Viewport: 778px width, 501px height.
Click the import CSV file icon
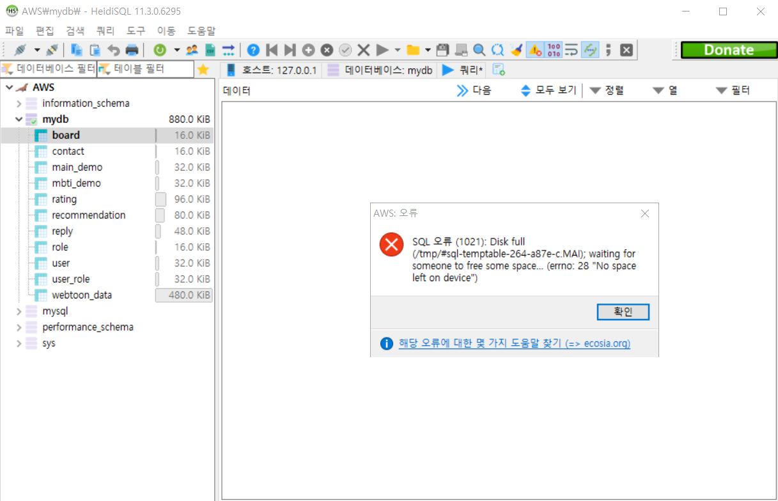pyautogui.click(x=210, y=50)
